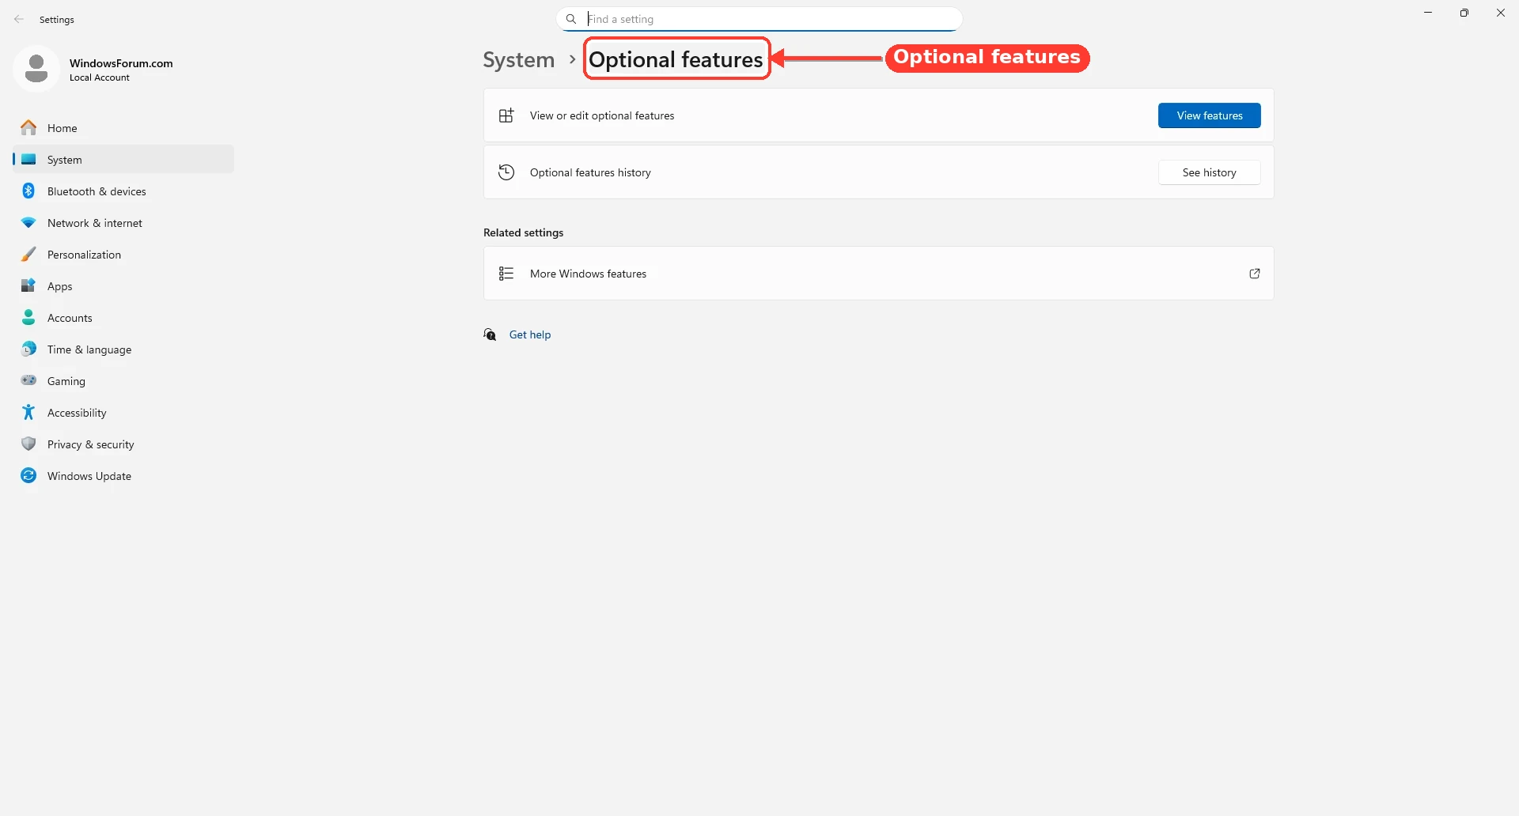Select Accounts in sidebar
Screen dimensions: 1519x816
coord(123,317)
